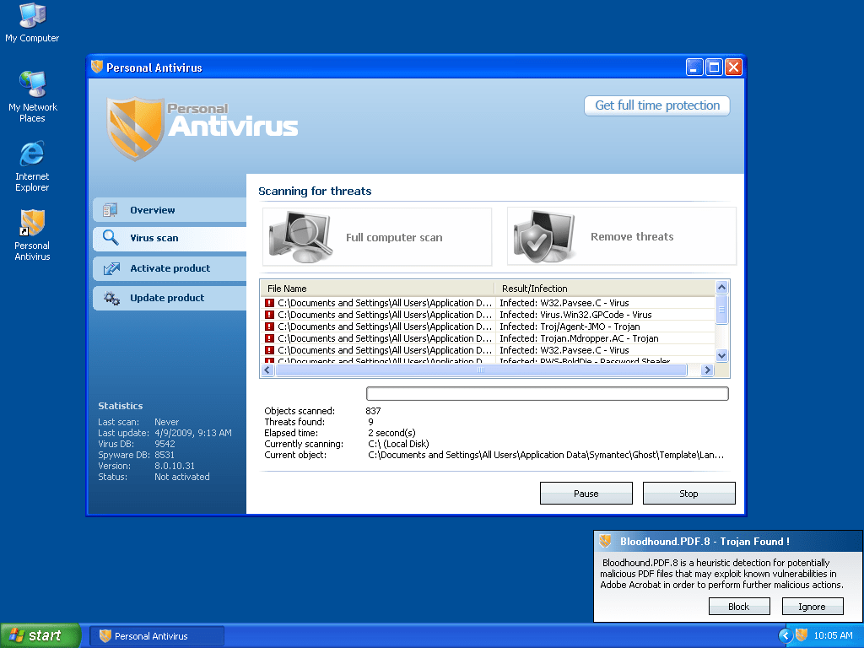864x648 pixels.
Task: Go to the Update product section
Action: tap(167, 298)
